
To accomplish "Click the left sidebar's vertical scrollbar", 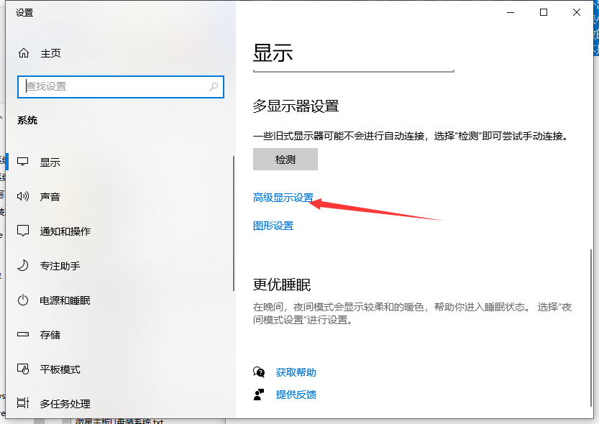I will pyautogui.click(x=234, y=223).
